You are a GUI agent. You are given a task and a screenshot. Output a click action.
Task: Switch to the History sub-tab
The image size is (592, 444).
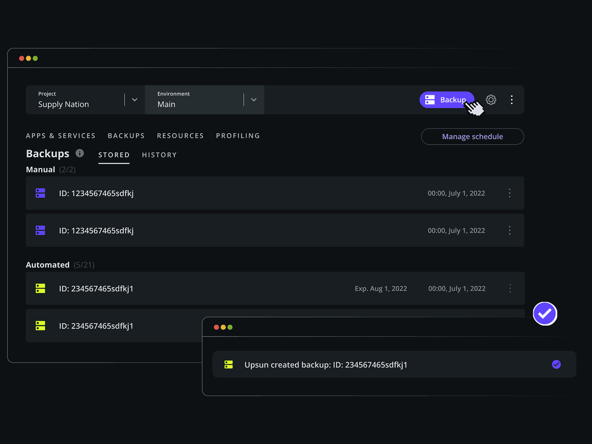(x=159, y=155)
